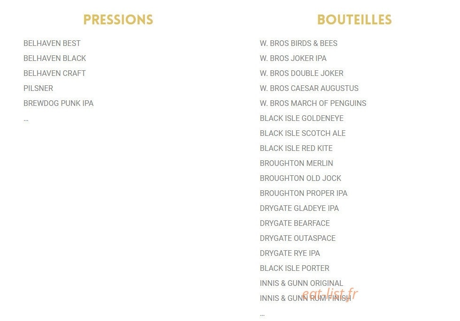
Task: Choose BROUGHTON OLD JOCK
Action: click(300, 178)
